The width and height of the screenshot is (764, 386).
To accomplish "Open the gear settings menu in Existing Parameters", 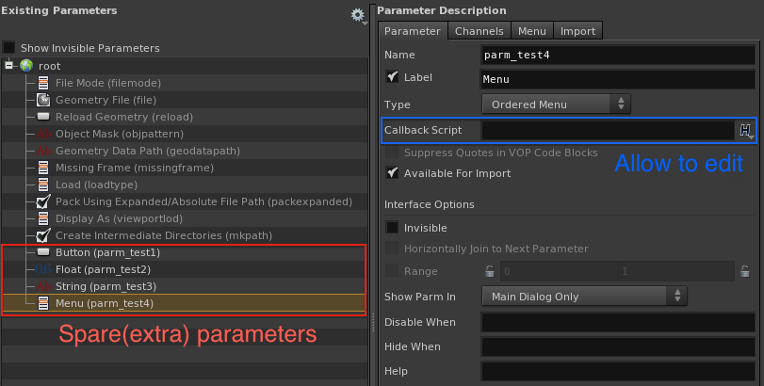I will [358, 16].
